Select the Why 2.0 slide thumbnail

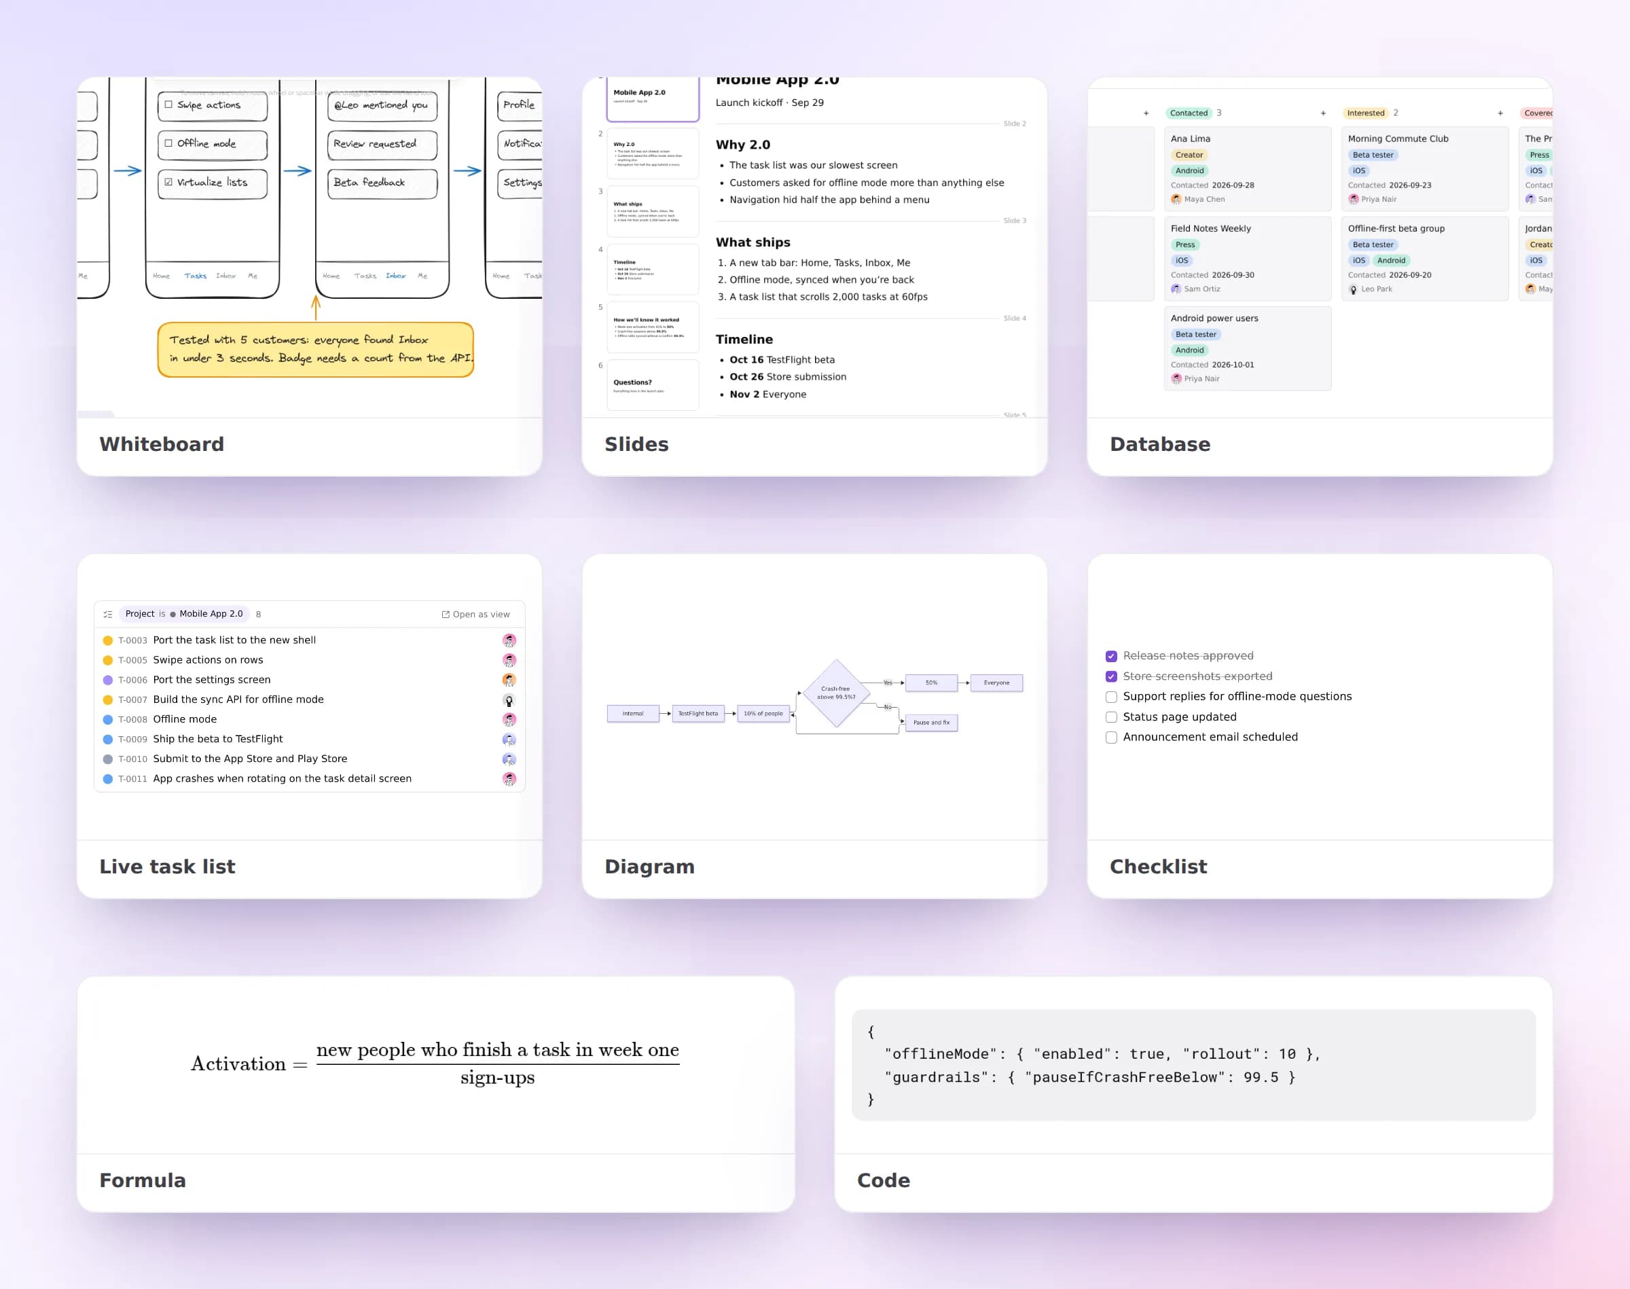coord(653,153)
